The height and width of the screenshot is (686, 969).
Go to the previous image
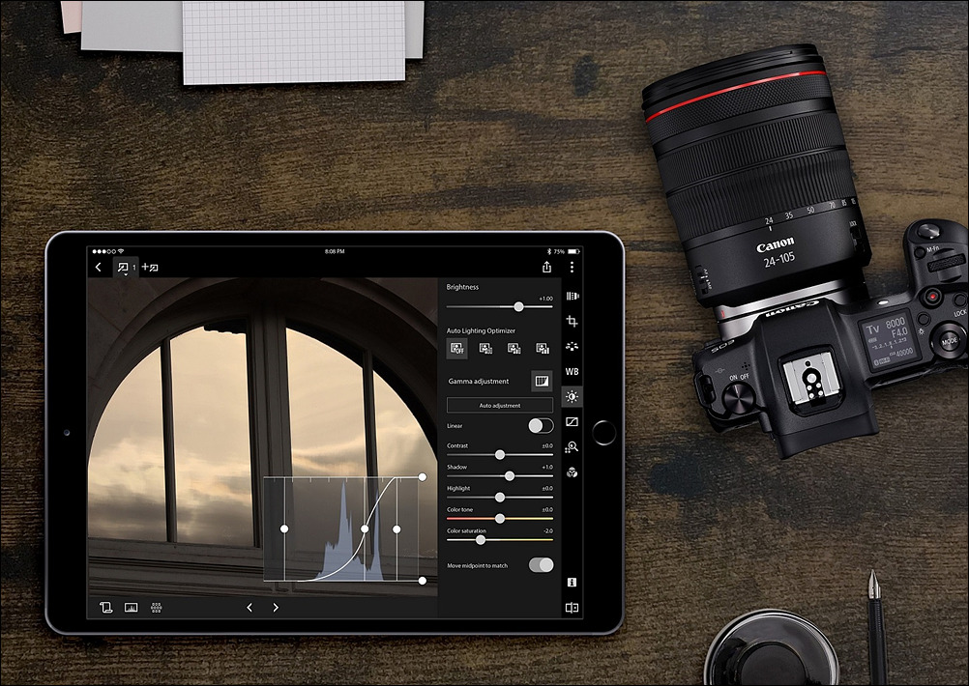pyautogui.click(x=250, y=608)
